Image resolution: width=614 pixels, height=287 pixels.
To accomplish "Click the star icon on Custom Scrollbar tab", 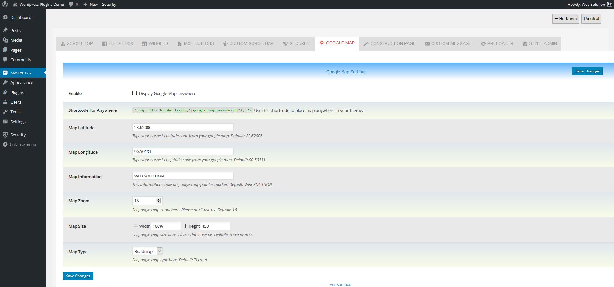I will click(x=225, y=44).
